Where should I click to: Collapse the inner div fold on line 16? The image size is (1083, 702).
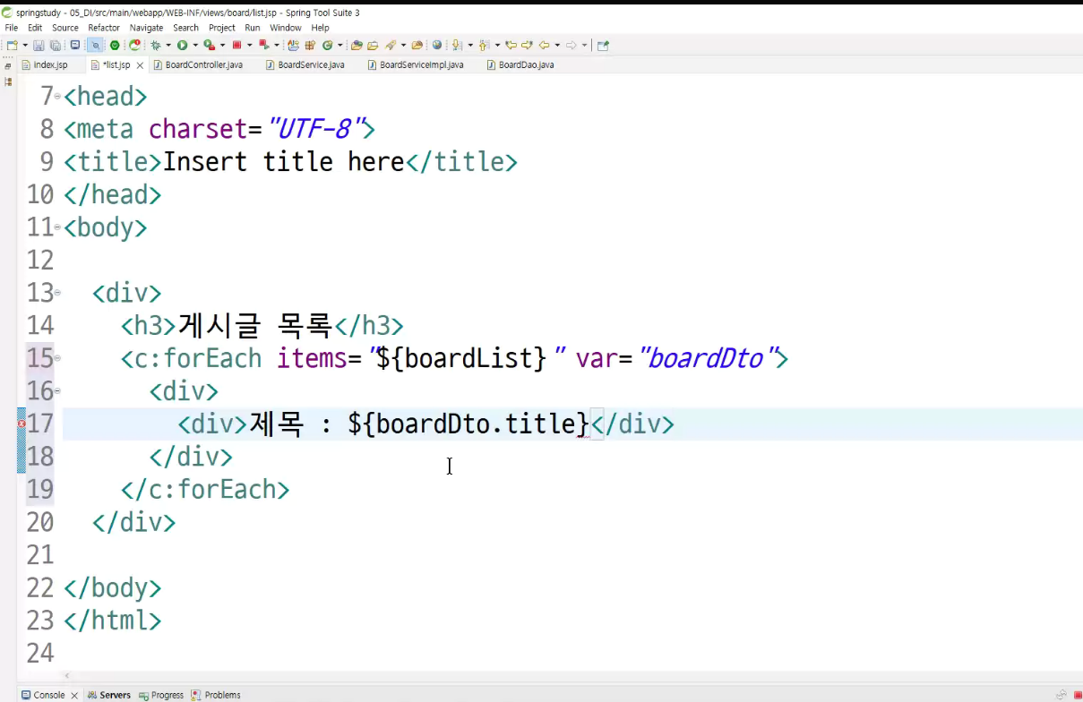point(58,390)
